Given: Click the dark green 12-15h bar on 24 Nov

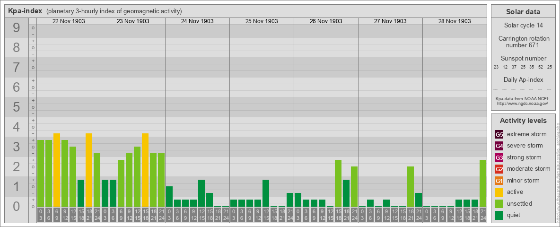Looking at the screenshot, I should click(201, 193).
